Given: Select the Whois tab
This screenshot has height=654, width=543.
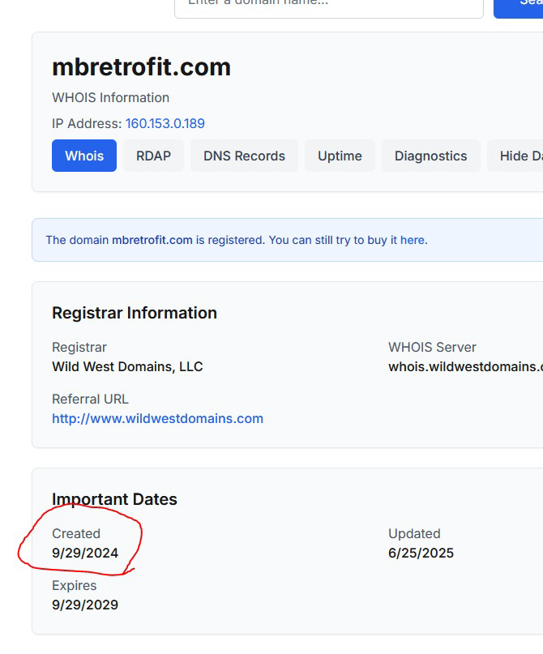Looking at the screenshot, I should pyautogui.click(x=84, y=156).
